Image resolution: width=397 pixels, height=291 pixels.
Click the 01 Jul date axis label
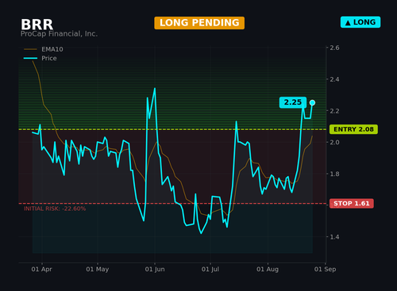click(210, 270)
